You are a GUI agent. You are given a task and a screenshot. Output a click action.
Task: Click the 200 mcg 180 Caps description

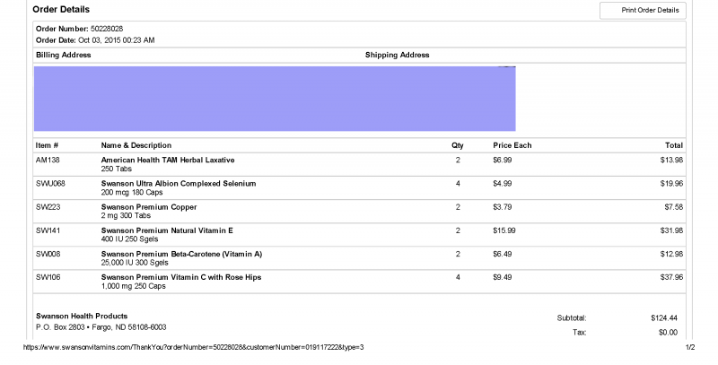pos(132,193)
